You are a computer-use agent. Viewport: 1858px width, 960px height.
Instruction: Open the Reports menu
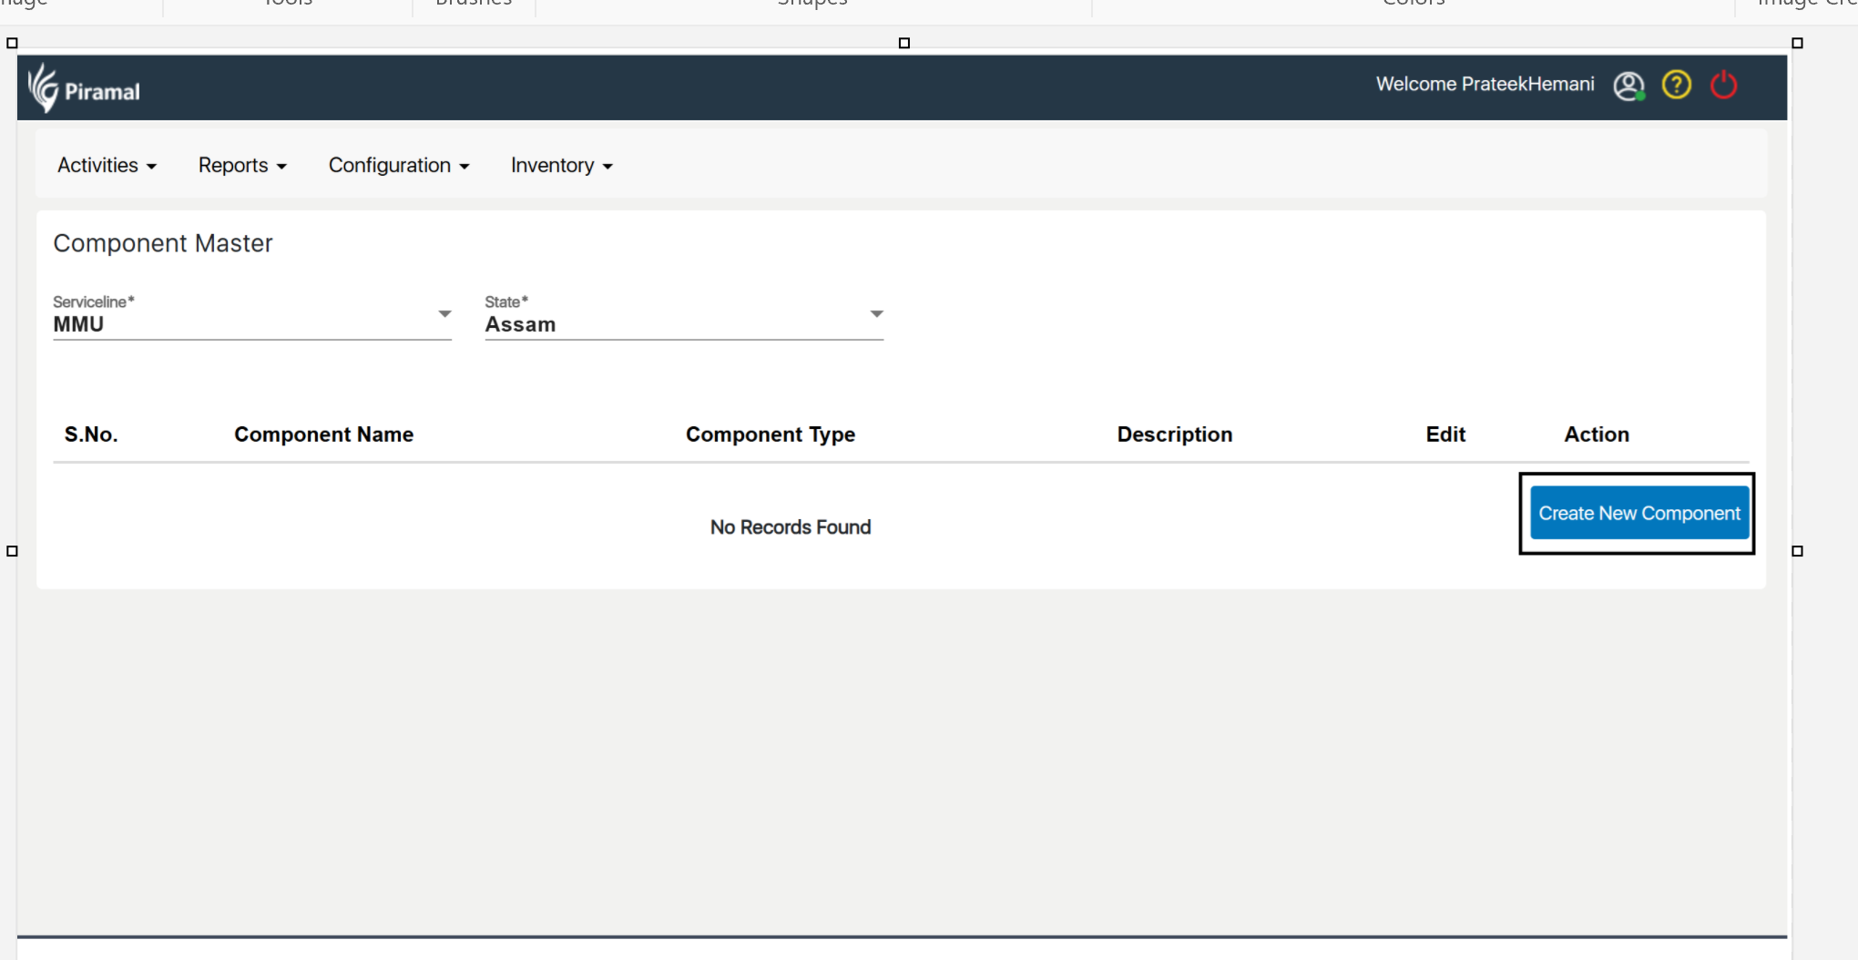tap(242, 165)
